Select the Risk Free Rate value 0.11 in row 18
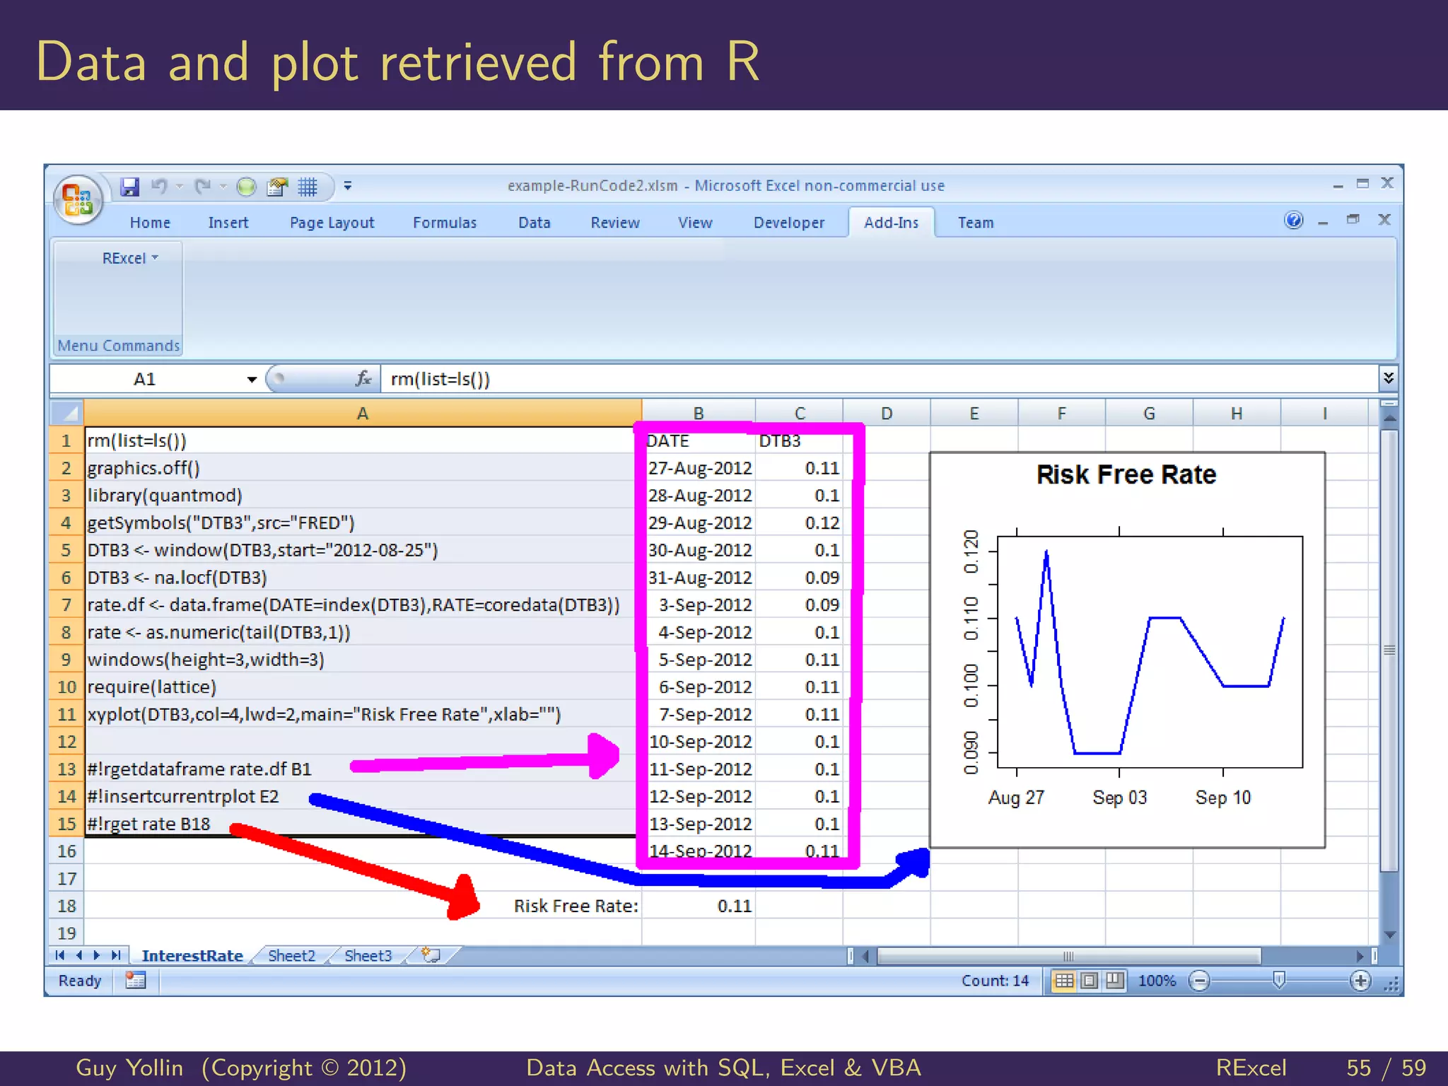Viewport: 1448px width, 1086px height. coord(699,906)
